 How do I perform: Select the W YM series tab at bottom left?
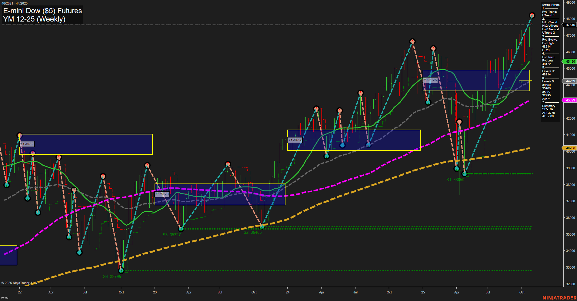point(4,297)
